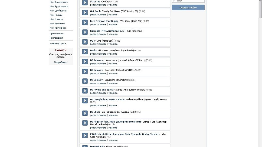Screen dimensions: 262x147
Task: Play DJ Solovey - Everybody Rock
Action: click(x=85, y=72)
